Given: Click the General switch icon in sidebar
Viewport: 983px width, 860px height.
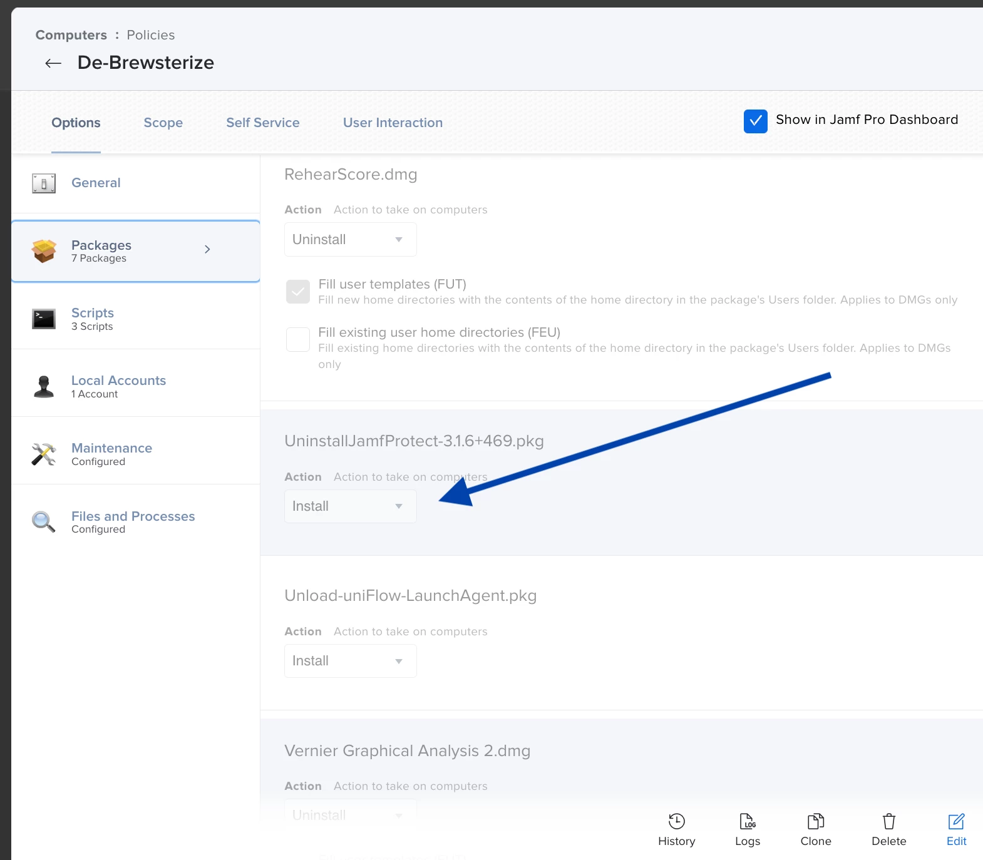Looking at the screenshot, I should [x=44, y=183].
